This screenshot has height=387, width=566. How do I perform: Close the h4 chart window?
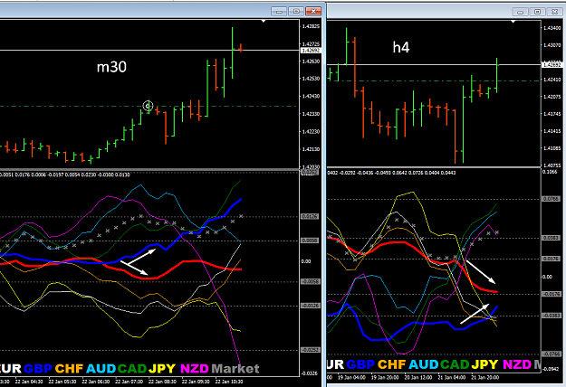[x=555, y=12]
